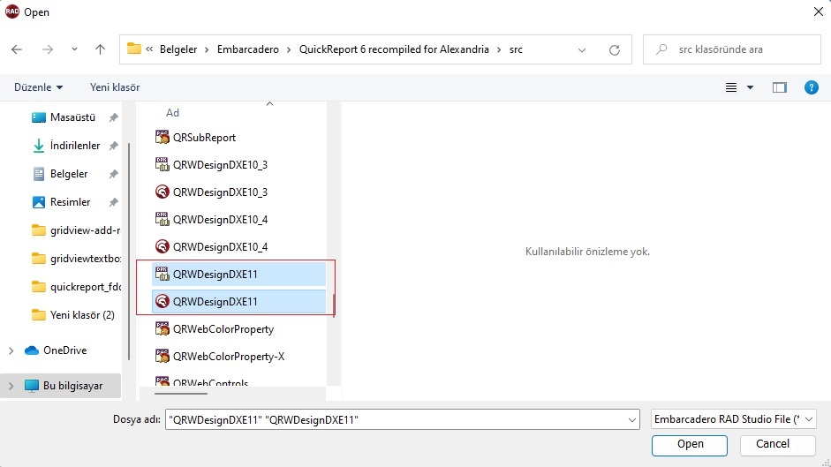Open help with the question mark icon
Screen dimensions: 831x467
coord(811,87)
